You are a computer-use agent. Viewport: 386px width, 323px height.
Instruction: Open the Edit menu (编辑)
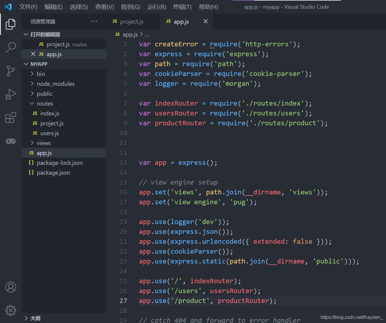[x=53, y=7]
